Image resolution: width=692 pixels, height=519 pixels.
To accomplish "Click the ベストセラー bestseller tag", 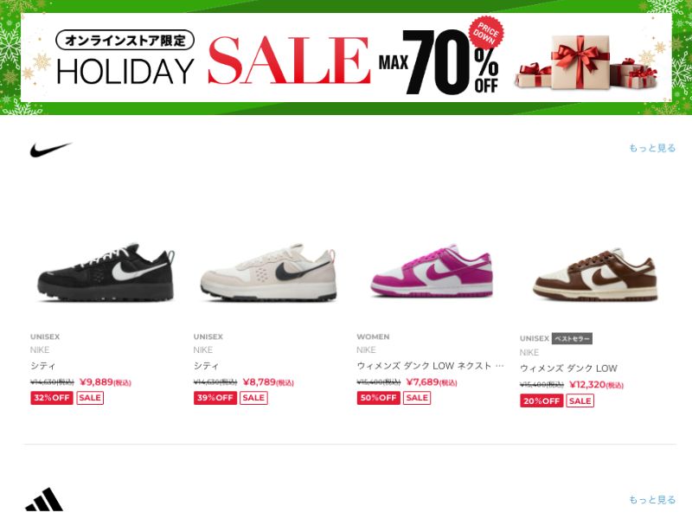I will (572, 338).
